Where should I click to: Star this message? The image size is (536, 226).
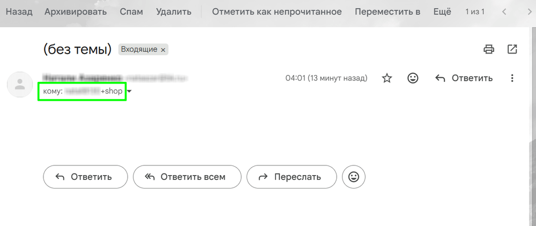point(387,78)
